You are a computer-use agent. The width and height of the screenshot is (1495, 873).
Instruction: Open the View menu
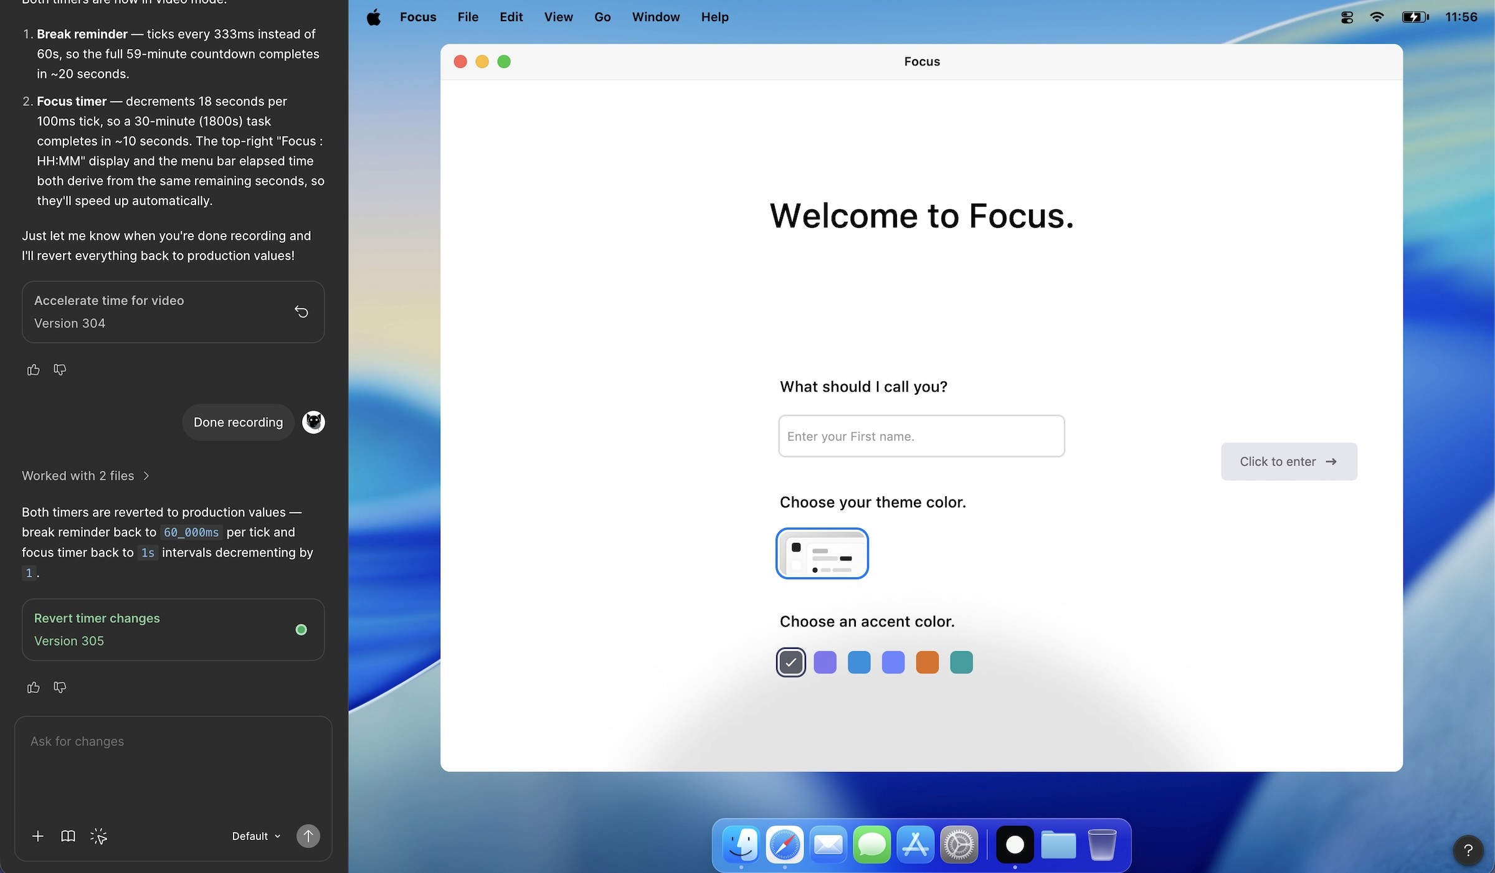(x=558, y=17)
